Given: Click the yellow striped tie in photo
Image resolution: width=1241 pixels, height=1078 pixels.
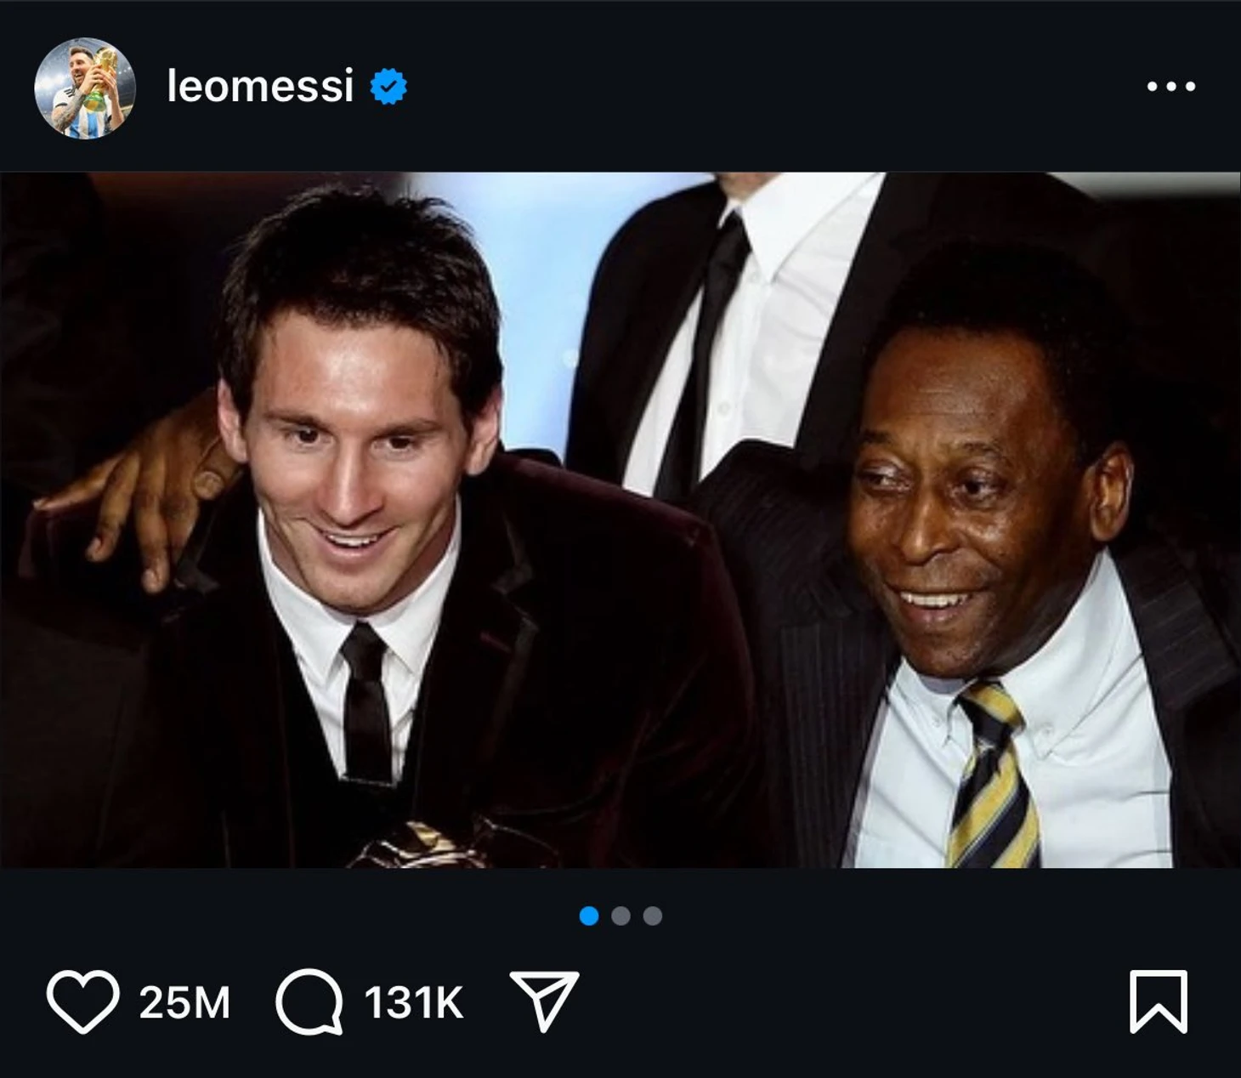Looking at the screenshot, I should [x=994, y=782].
